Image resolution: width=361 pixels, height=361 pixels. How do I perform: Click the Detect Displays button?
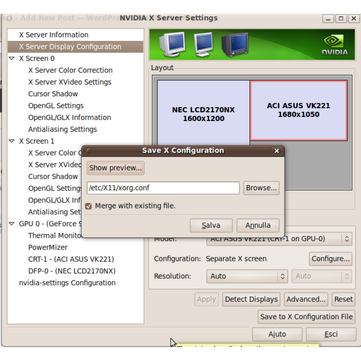(x=251, y=299)
